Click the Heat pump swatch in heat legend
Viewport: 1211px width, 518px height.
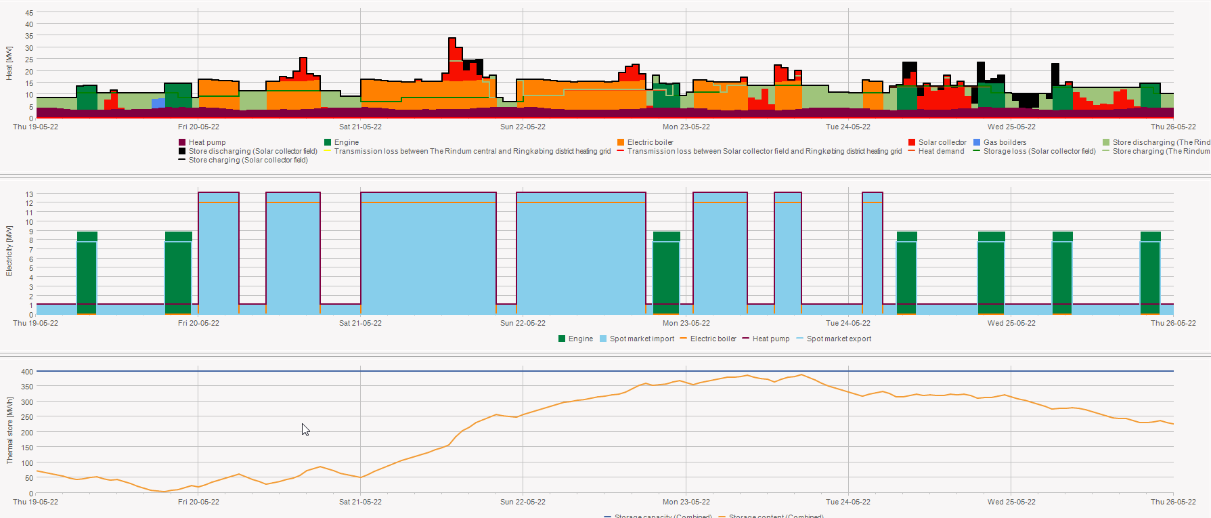click(182, 142)
